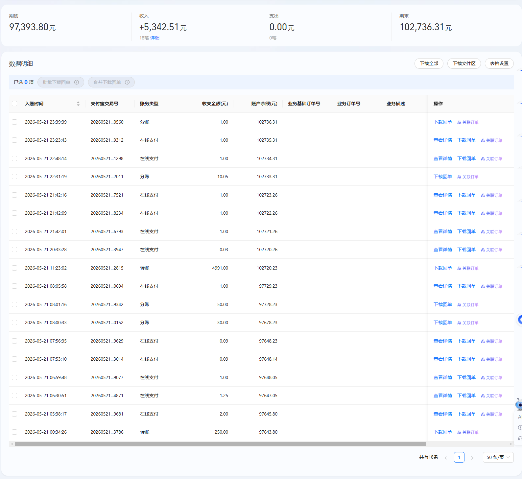The image size is (522, 479).
Task: Open 关联订单 for transaction 20260521...2815
Action: pyautogui.click(x=468, y=268)
